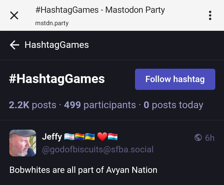Click the Jeffy display name
Image resolution: width=224 pixels, height=185 pixels.
(52, 136)
